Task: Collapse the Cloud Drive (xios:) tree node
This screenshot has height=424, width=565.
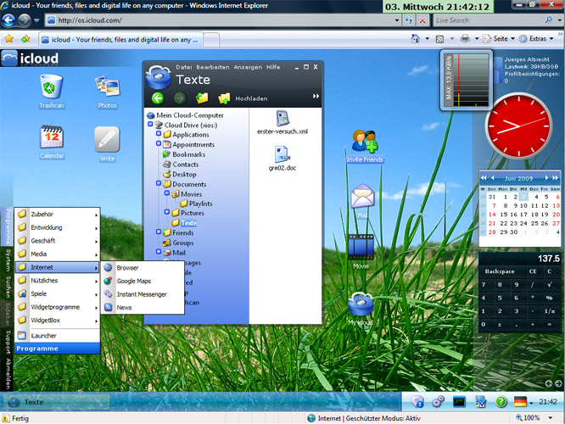Action: click(150, 125)
